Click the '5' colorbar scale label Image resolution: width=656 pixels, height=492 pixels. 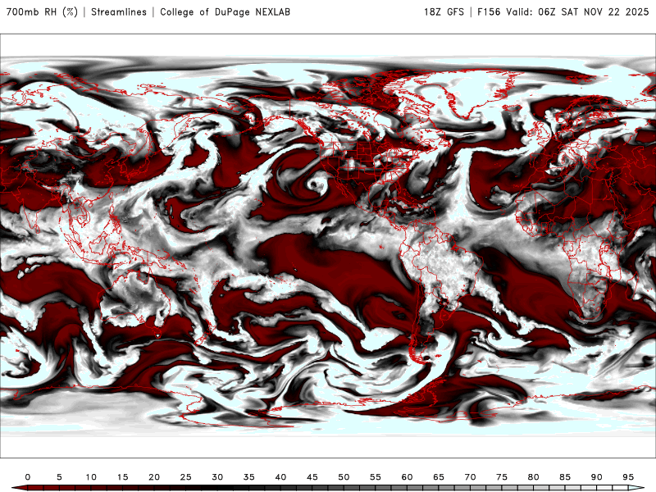coord(59,477)
